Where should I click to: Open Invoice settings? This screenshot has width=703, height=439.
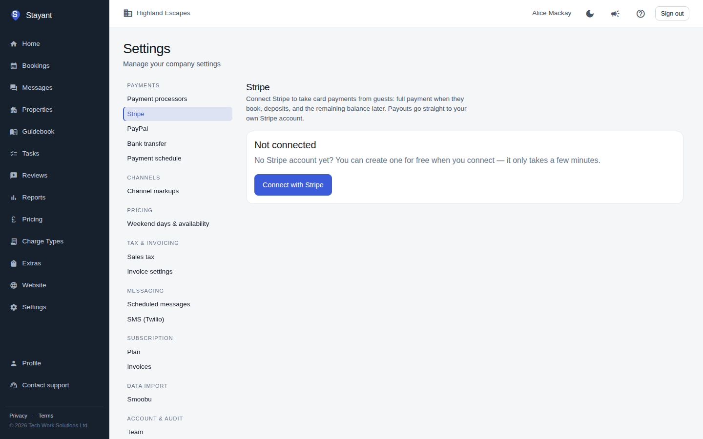(x=178, y=272)
